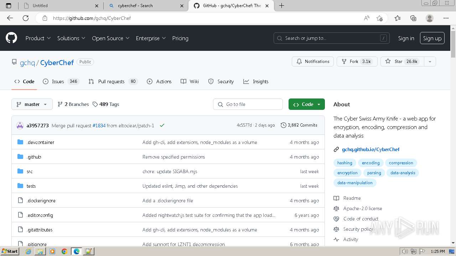Refresh the page with reload icon
The height and width of the screenshot is (256, 456).
tap(26, 18)
